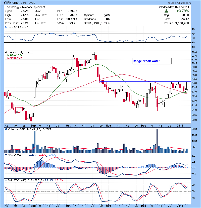Click the candlestick icon beside CIEN (Daily)
The width and height of the screenshot is (201, 208).
pos(6,53)
